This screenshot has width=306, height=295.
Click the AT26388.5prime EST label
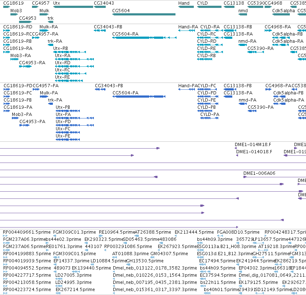(x=153, y=232)
